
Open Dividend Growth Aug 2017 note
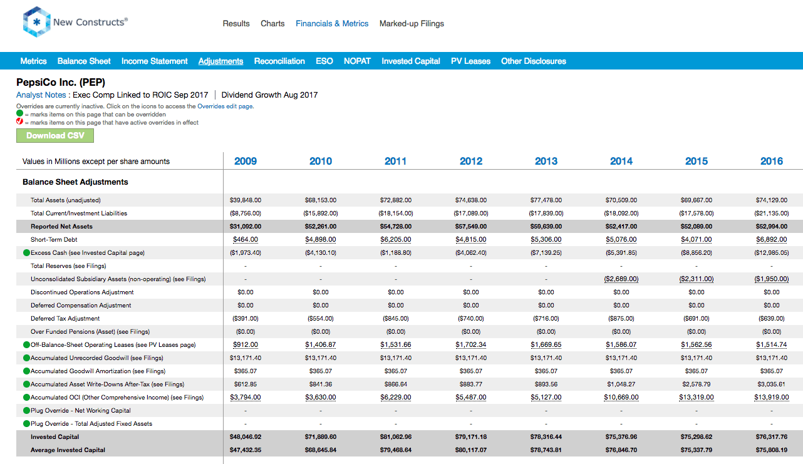tap(269, 95)
